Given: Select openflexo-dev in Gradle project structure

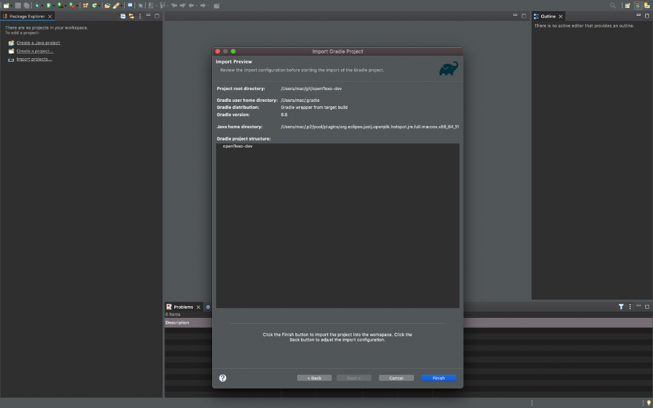Looking at the screenshot, I should point(238,146).
